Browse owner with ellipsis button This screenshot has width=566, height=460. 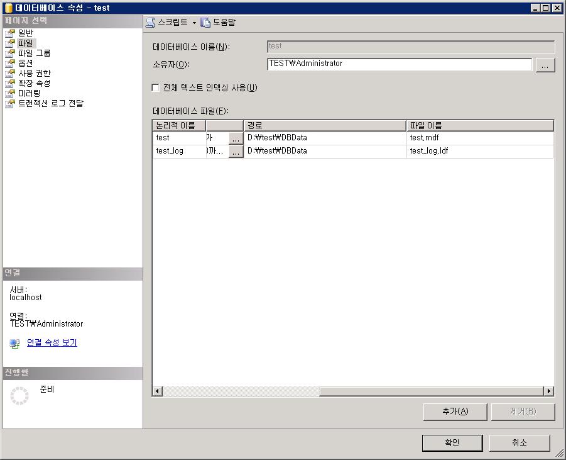point(545,65)
